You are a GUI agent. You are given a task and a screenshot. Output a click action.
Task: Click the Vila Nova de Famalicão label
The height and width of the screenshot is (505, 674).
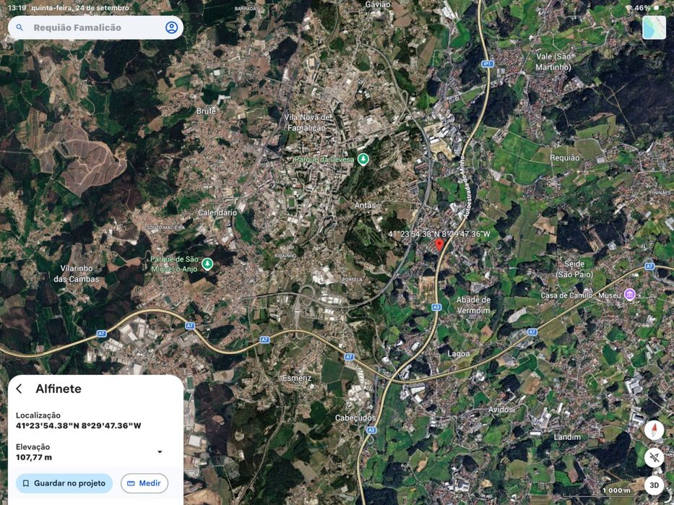307,123
